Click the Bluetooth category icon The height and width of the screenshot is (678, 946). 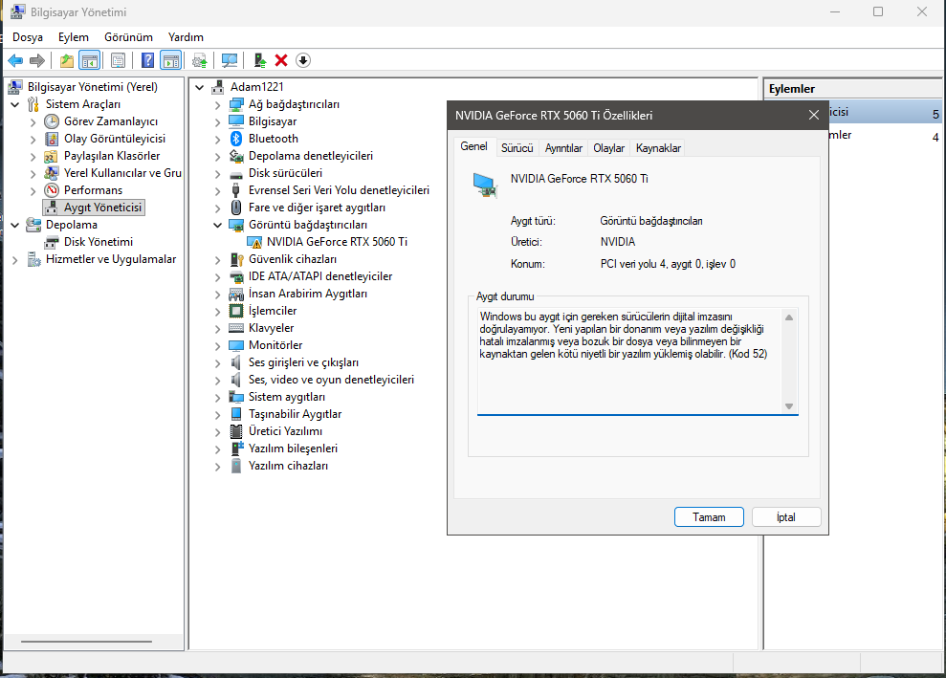[x=236, y=139]
